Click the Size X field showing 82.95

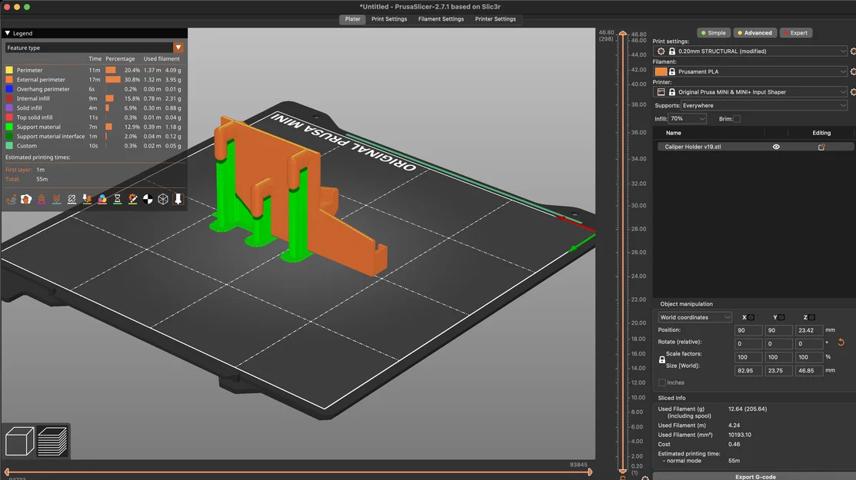click(748, 370)
